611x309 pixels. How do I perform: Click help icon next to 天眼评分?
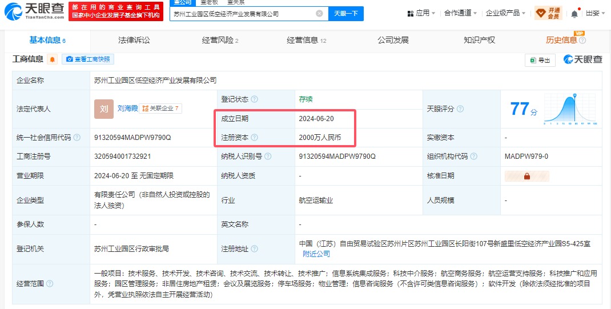pos(460,109)
